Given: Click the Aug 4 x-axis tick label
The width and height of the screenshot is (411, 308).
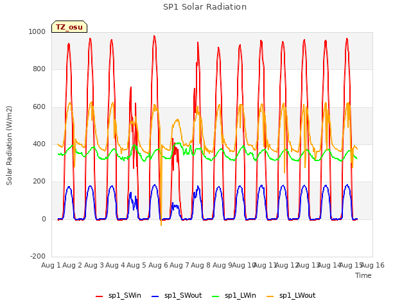Looking at the screenshot, I should 115,265.
